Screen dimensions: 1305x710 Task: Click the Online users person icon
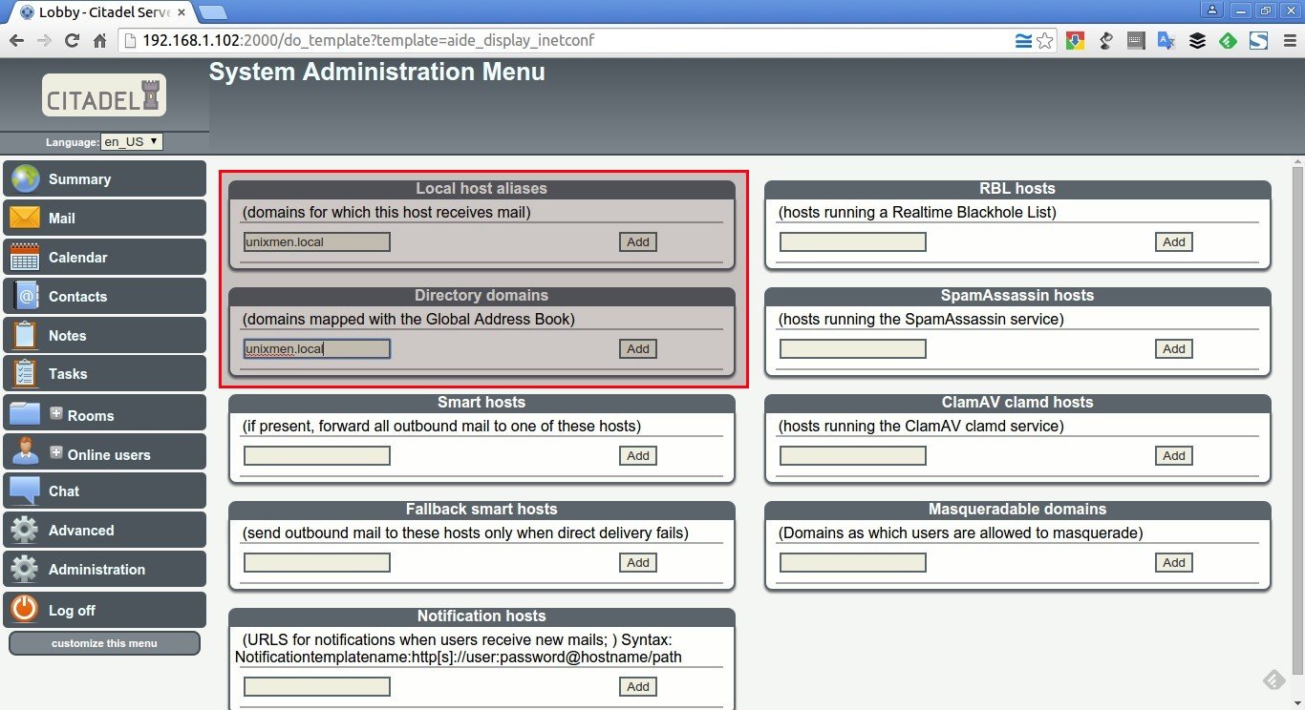(x=25, y=451)
